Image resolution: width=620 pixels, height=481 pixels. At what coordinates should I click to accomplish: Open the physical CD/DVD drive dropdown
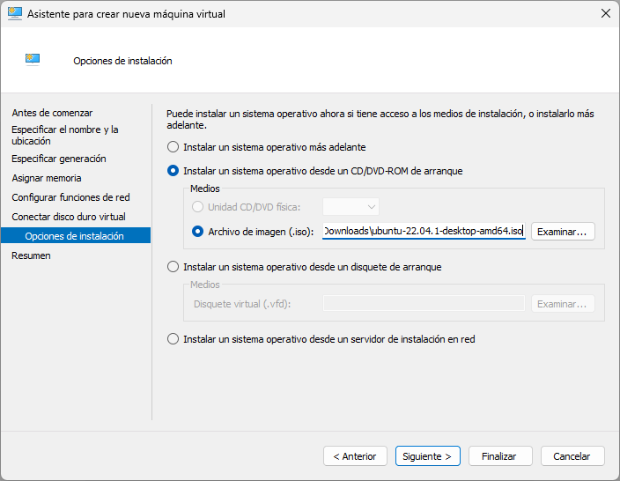[351, 207]
